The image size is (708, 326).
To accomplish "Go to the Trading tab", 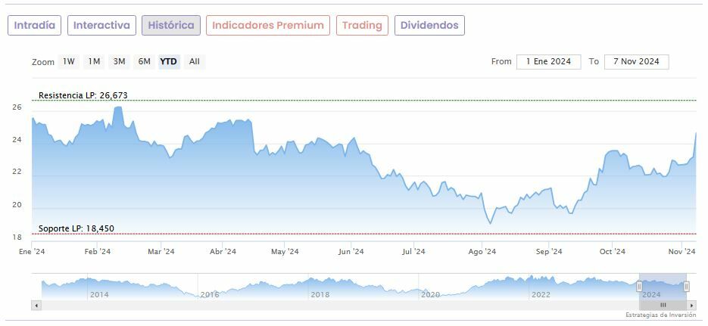I will [x=362, y=26].
